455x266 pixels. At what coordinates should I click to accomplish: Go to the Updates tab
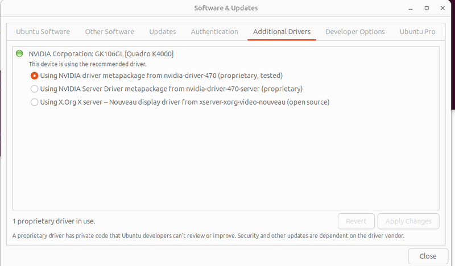click(163, 32)
